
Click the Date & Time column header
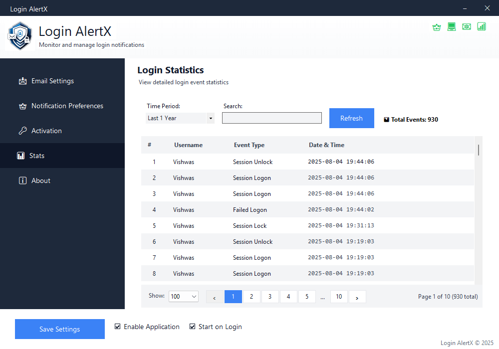tap(326, 145)
